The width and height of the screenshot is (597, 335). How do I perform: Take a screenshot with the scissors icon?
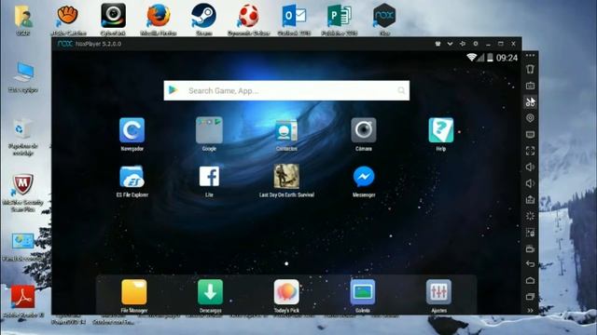tap(530, 102)
